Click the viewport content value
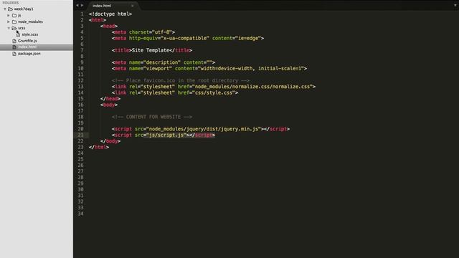The image size is (459, 258). click(x=251, y=69)
